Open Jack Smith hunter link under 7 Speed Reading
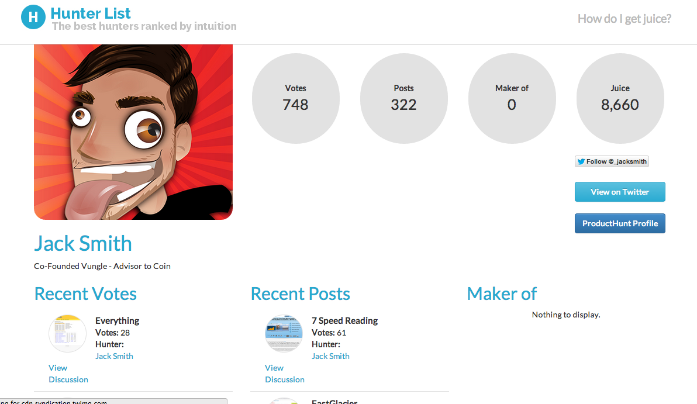The height and width of the screenshot is (404, 697). 330,356
